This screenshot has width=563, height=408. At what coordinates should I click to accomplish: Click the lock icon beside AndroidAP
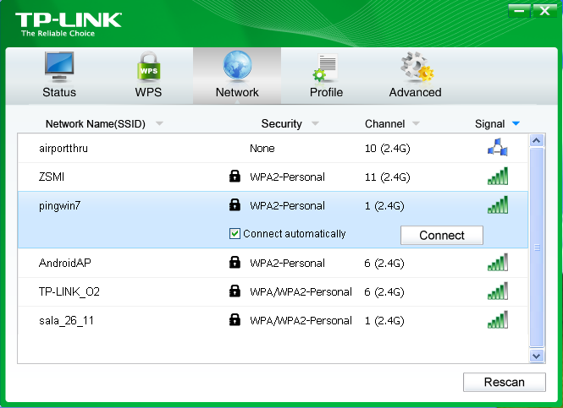click(235, 262)
